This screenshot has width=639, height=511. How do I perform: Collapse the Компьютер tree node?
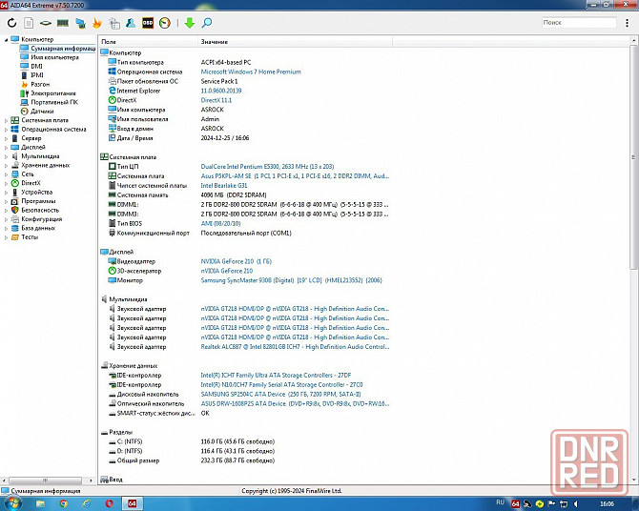coord(6,39)
